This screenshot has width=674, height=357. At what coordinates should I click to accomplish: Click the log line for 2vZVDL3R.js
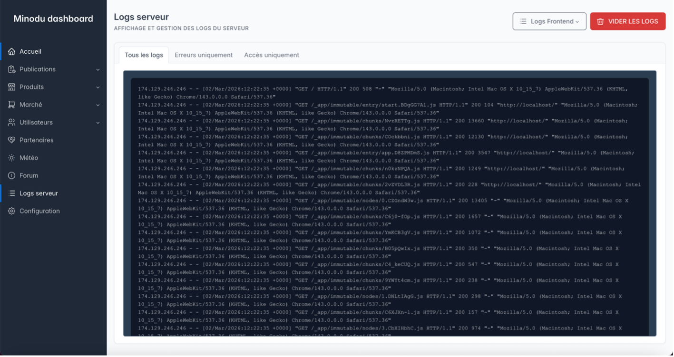[x=389, y=189]
